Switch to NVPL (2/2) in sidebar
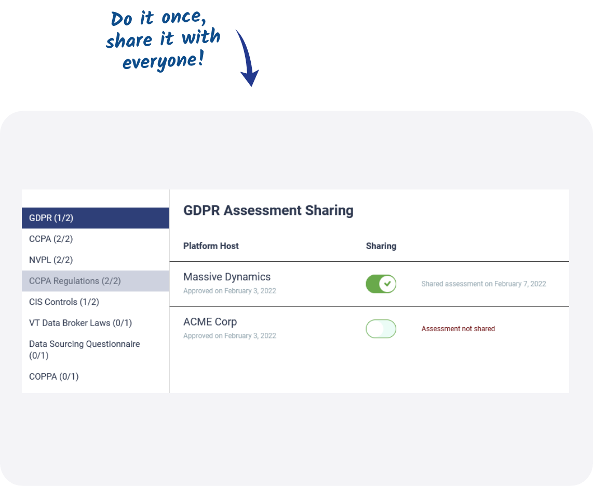This screenshot has height=486, width=593. pyautogui.click(x=95, y=260)
